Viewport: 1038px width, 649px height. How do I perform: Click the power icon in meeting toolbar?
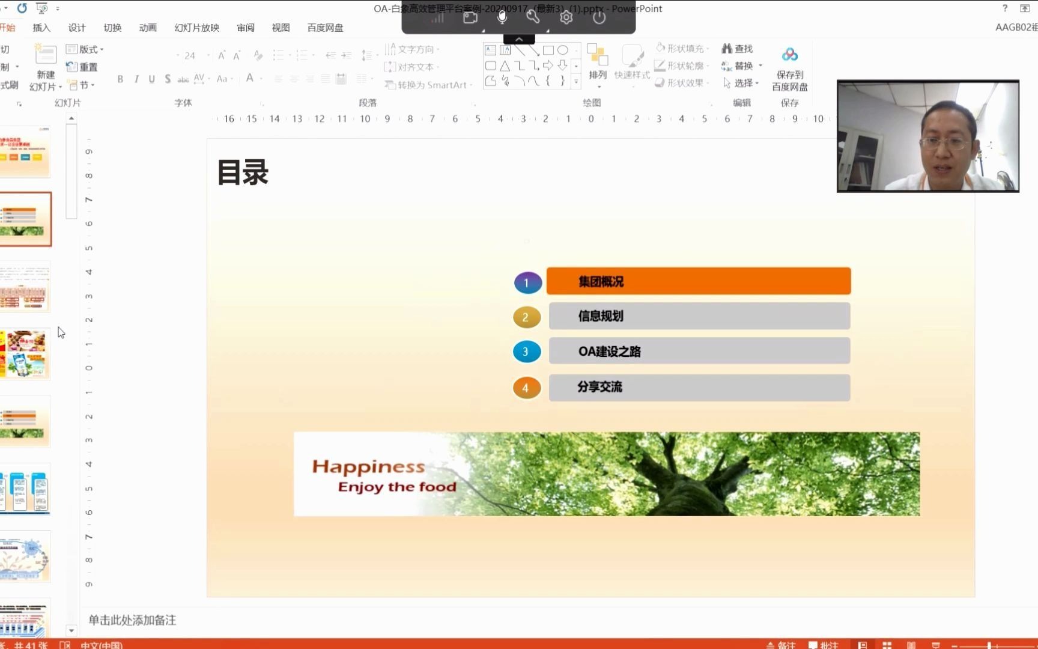point(599,17)
